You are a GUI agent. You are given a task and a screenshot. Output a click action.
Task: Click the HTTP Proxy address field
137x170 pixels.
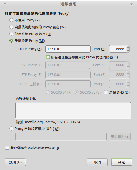pos(68,49)
